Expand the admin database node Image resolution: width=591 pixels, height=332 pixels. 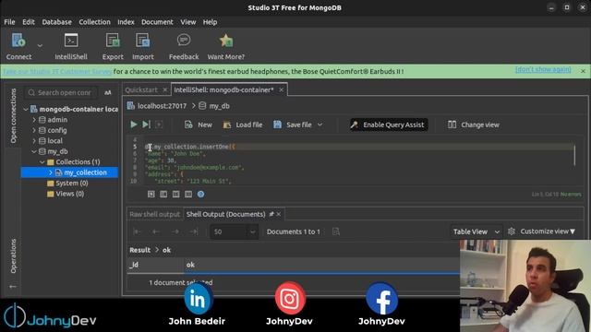tap(34, 120)
